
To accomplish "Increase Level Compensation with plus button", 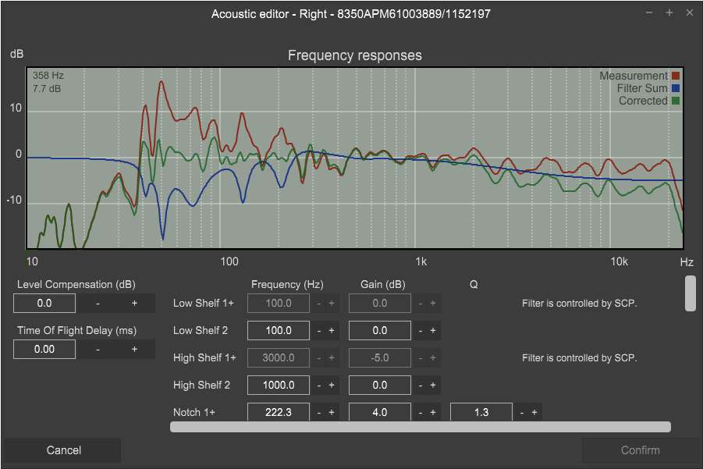I will tap(134, 303).
